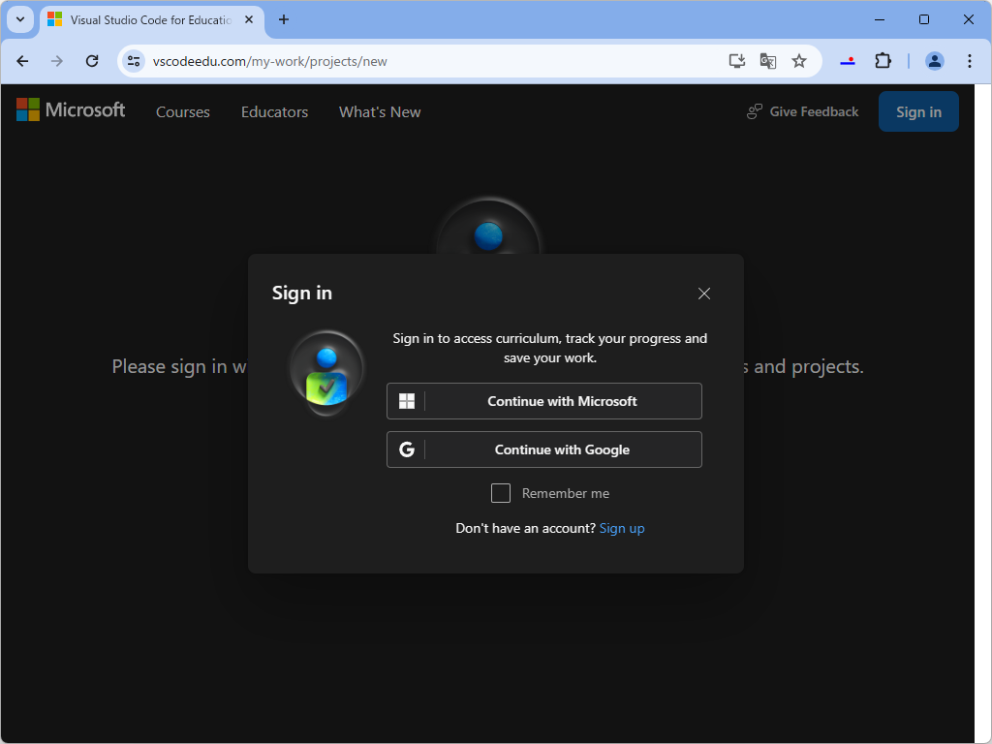Image resolution: width=992 pixels, height=744 pixels.
Task: Click the Visual Studio Code for Education avatar
Action: [x=326, y=372]
